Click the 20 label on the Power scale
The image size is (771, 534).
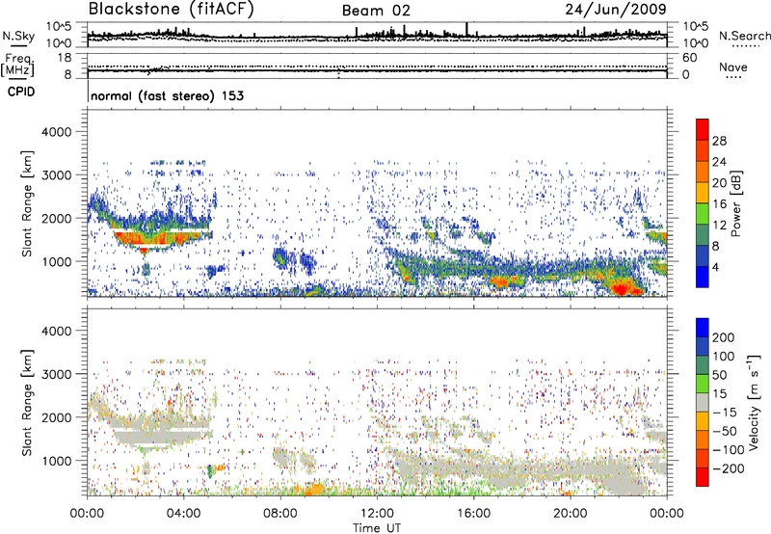pyautogui.click(x=719, y=183)
